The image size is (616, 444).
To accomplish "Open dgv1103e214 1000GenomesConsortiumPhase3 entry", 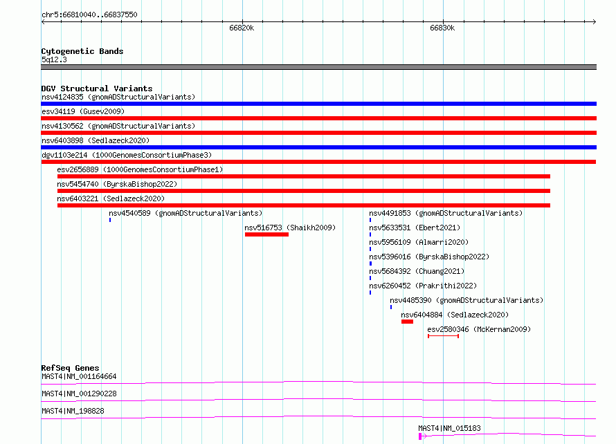I will [x=127, y=155].
